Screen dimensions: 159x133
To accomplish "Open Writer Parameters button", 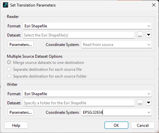I will (x=21, y=112).
